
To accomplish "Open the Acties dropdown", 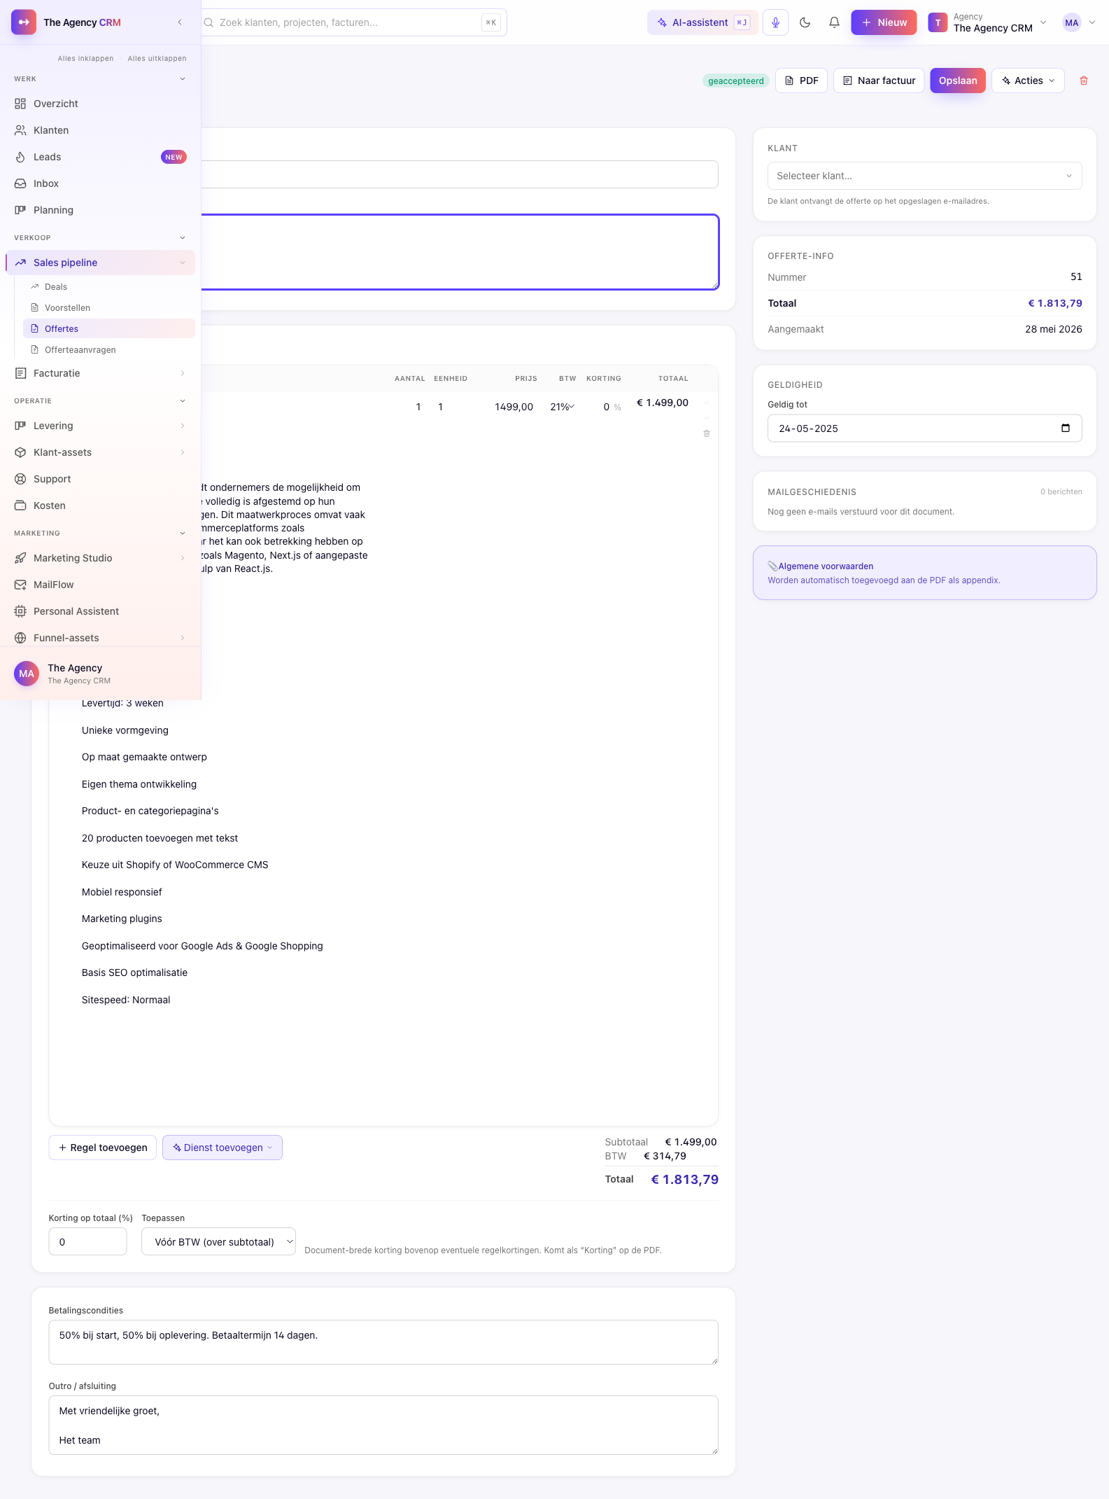I will tap(1028, 81).
